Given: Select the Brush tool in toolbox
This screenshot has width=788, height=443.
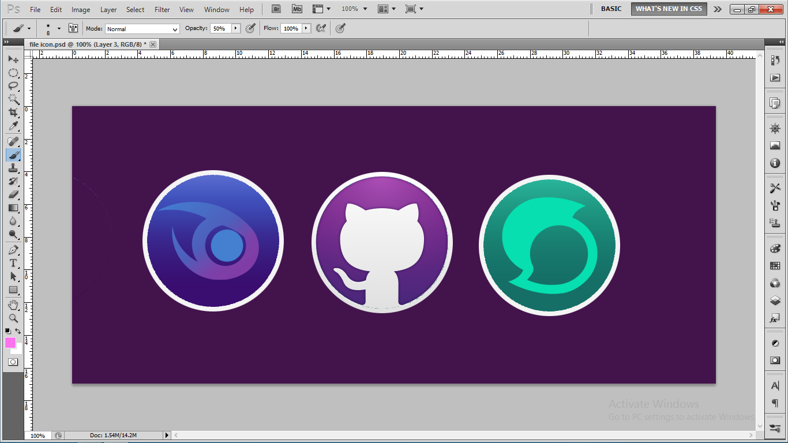Looking at the screenshot, I should (13, 155).
